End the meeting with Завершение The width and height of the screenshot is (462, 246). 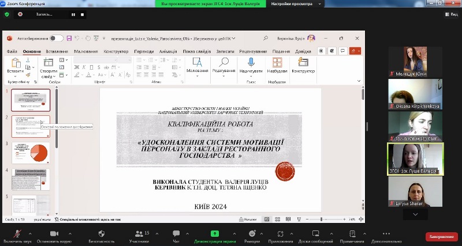(441, 237)
